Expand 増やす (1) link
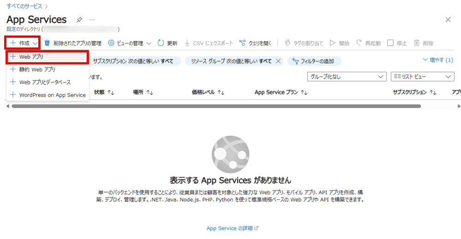 tap(438, 60)
